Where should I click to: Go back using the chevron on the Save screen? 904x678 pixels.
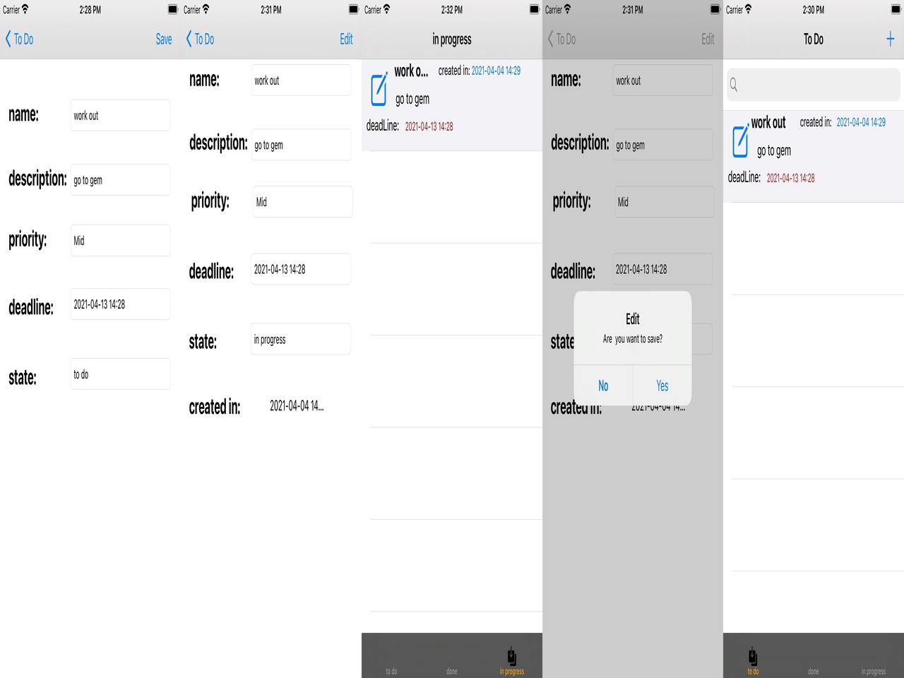pyautogui.click(x=8, y=40)
